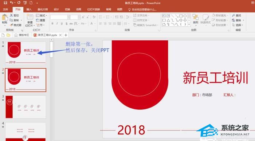This screenshot has height=141, width=255.
Task: Click the Save icon in quick access toolbar
Action: 5,3
